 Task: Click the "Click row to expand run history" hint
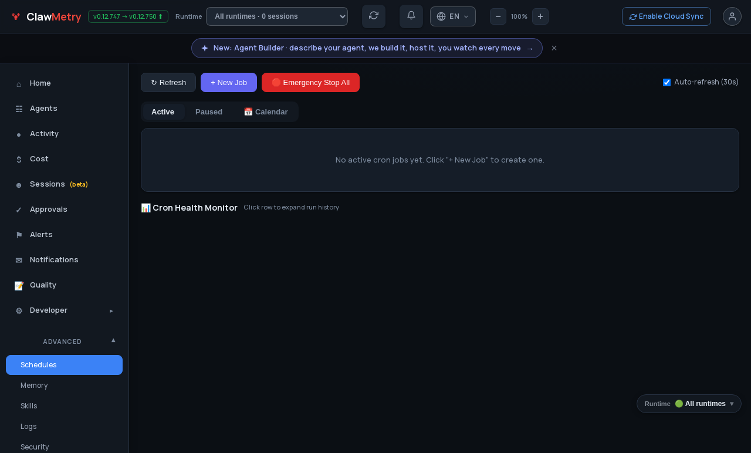tap(292, 207)
